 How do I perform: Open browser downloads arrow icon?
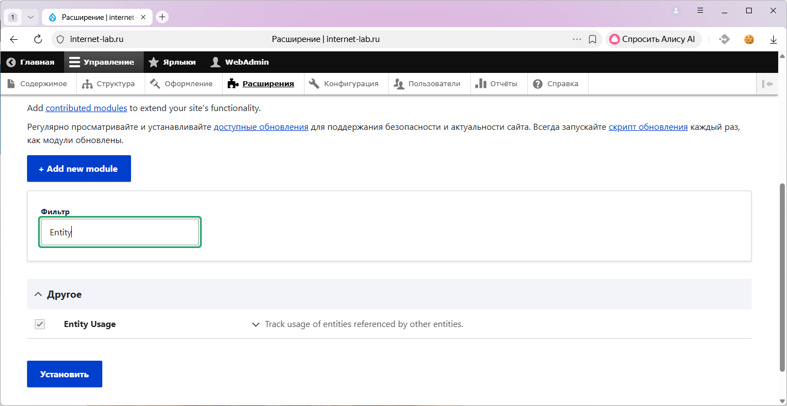(774, 39)
